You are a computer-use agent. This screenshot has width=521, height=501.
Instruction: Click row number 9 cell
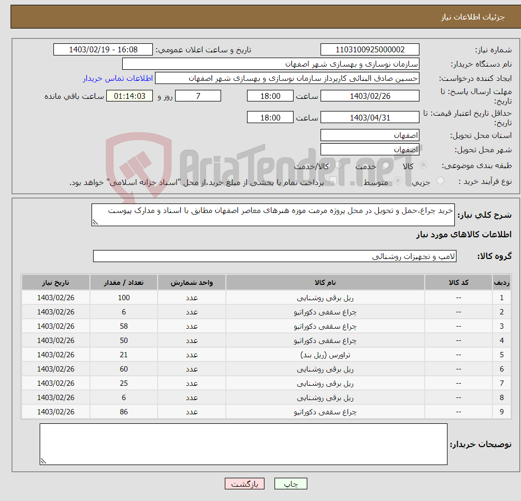pyautogui.click(x=501, y=412)
